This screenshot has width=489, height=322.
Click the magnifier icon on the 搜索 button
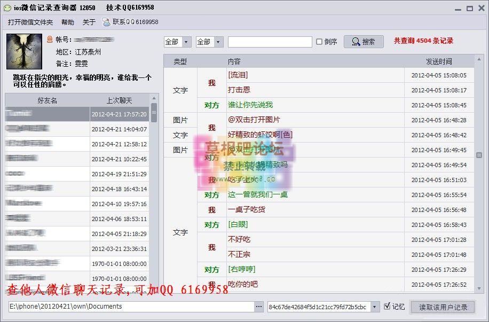tap(356, 42)
